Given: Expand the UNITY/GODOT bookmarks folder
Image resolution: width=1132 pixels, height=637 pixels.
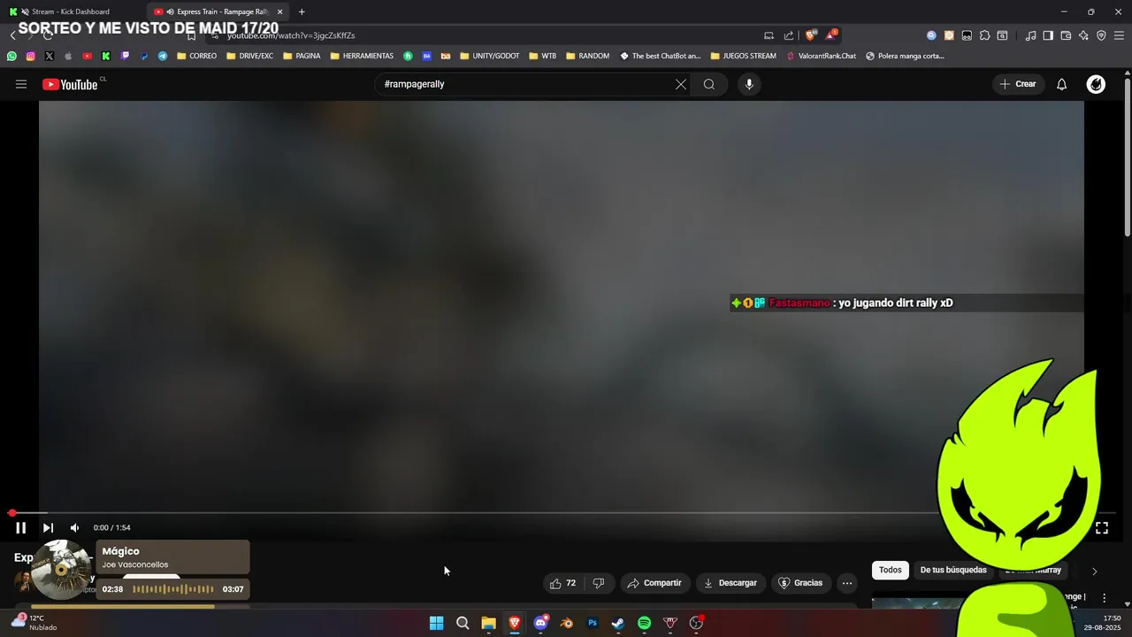Looking at the screenshot, I should pos(490,56).
